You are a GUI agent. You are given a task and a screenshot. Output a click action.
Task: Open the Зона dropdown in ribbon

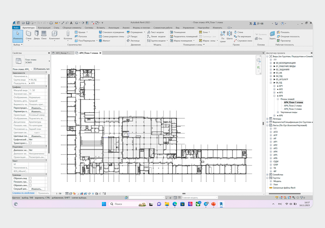tap(209, 32)
